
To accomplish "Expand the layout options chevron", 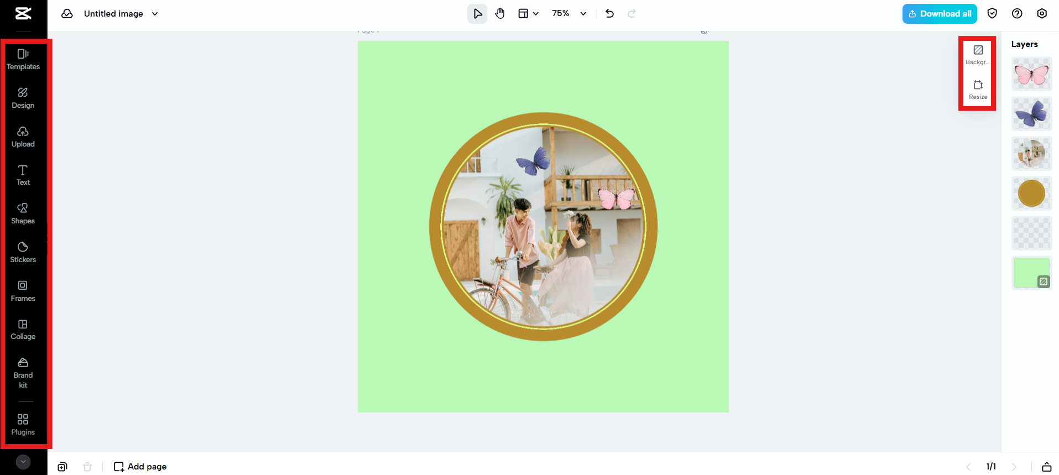I will tap(535, 14).
